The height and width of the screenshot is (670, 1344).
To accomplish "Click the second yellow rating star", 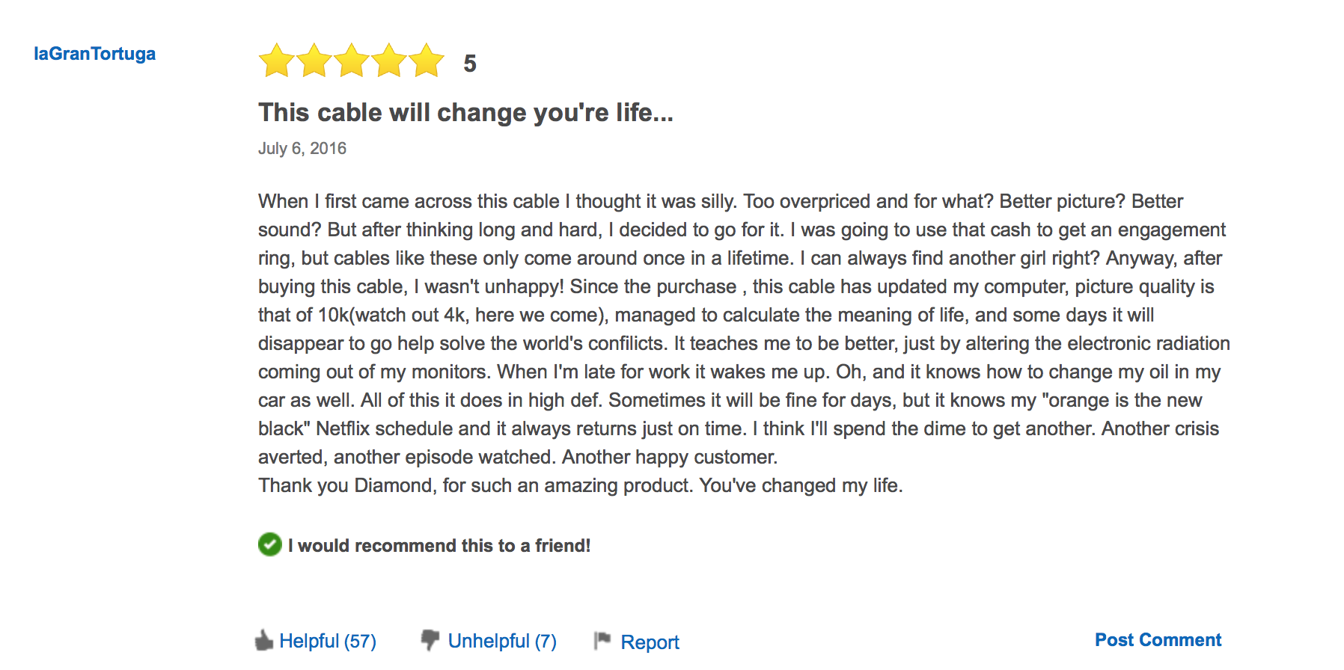I will [314, 61].
